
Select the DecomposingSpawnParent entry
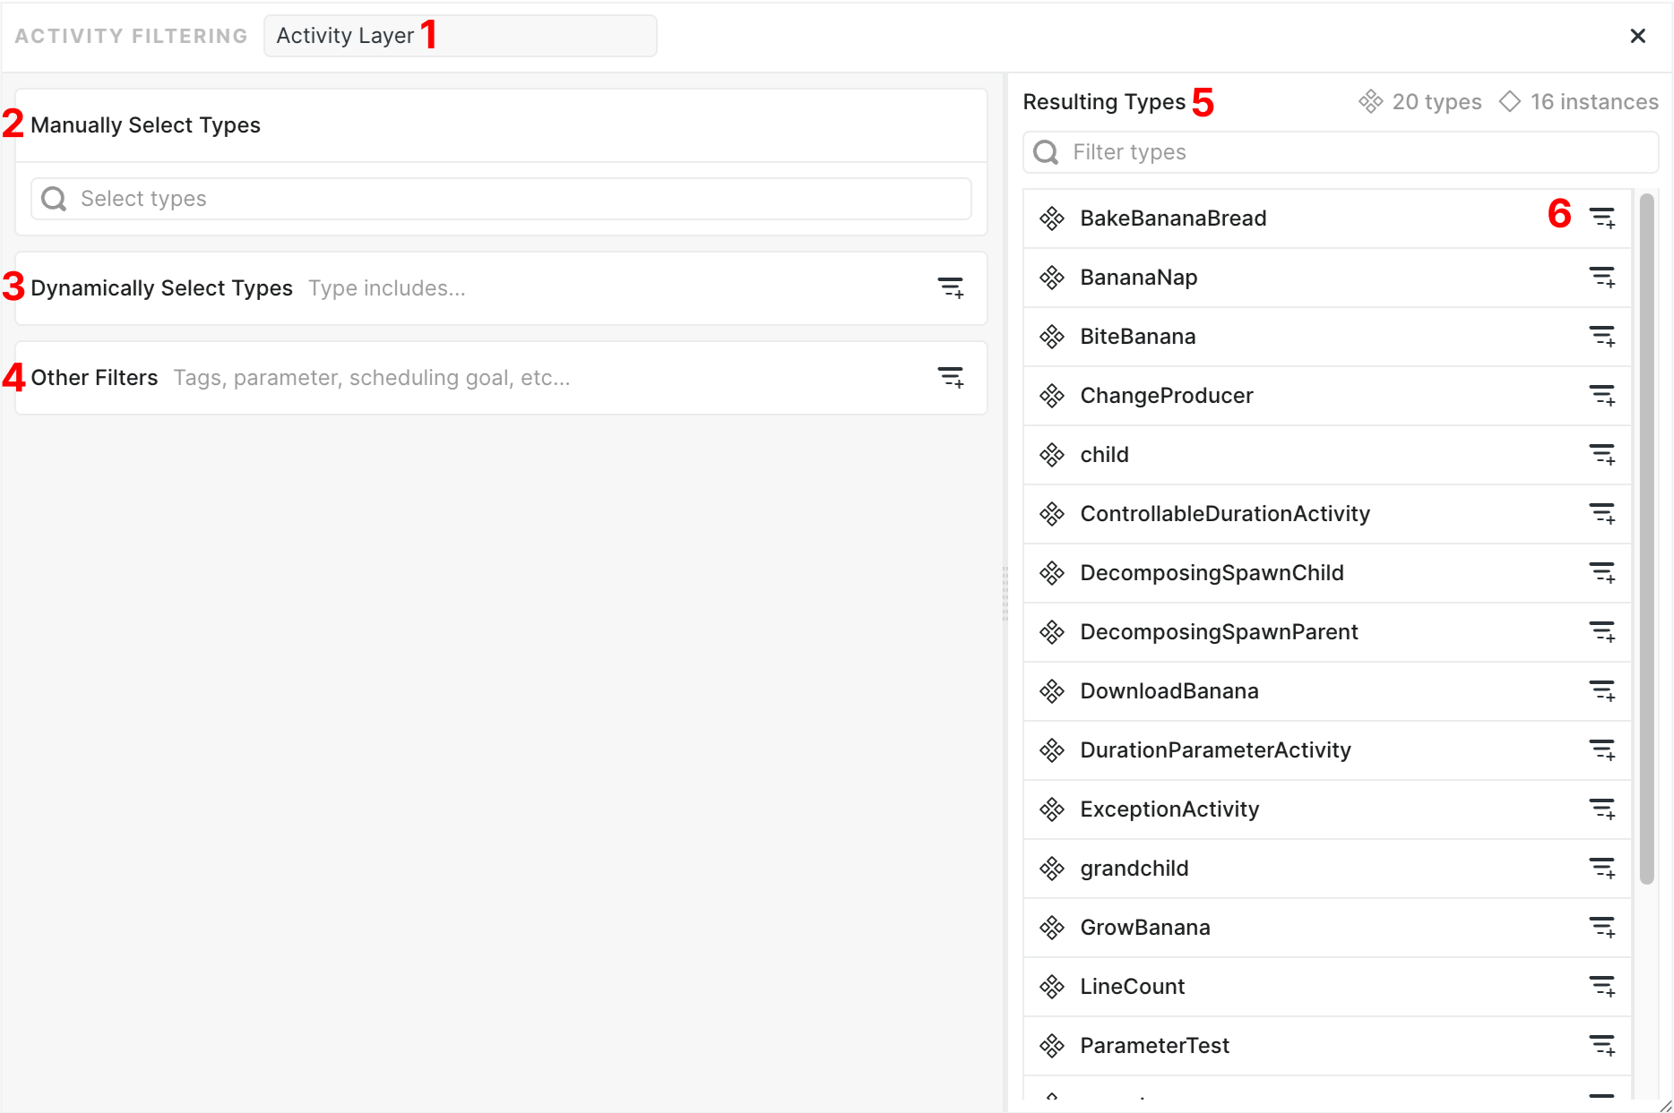(x=1219, y=631)
